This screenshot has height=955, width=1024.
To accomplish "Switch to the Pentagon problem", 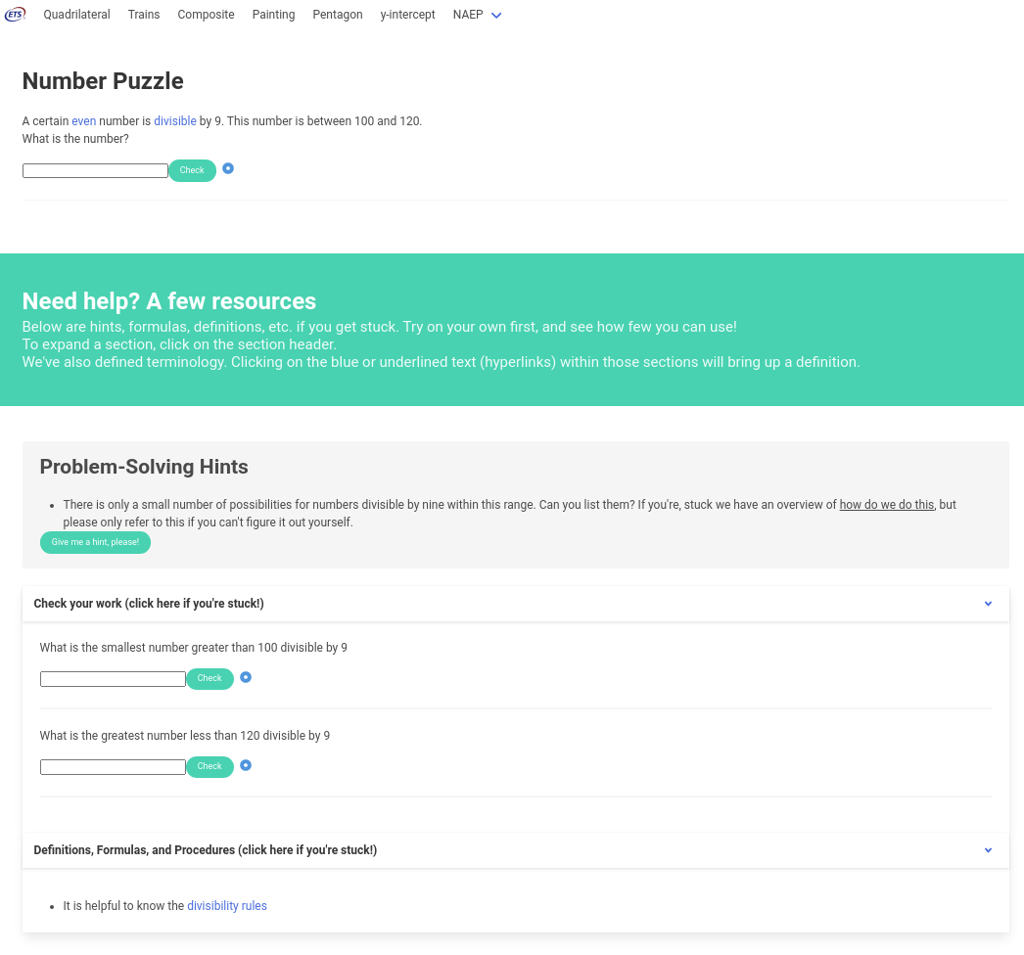I will pyautogui.click(x=338, y=15).
